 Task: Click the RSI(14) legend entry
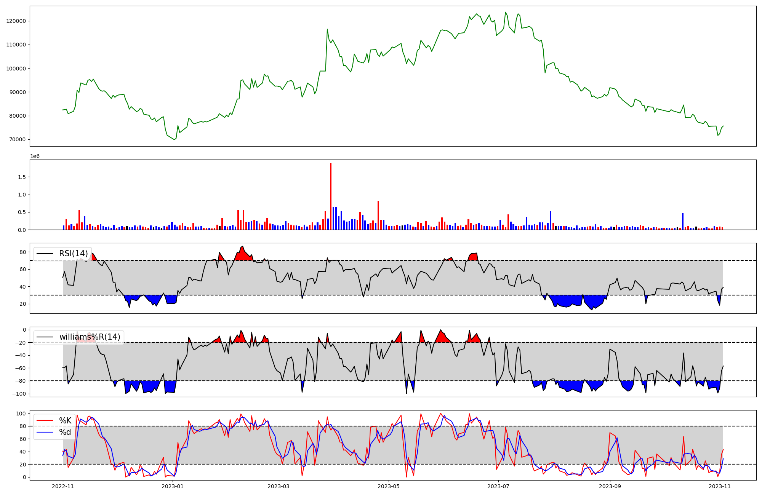[x=73, y=254]
